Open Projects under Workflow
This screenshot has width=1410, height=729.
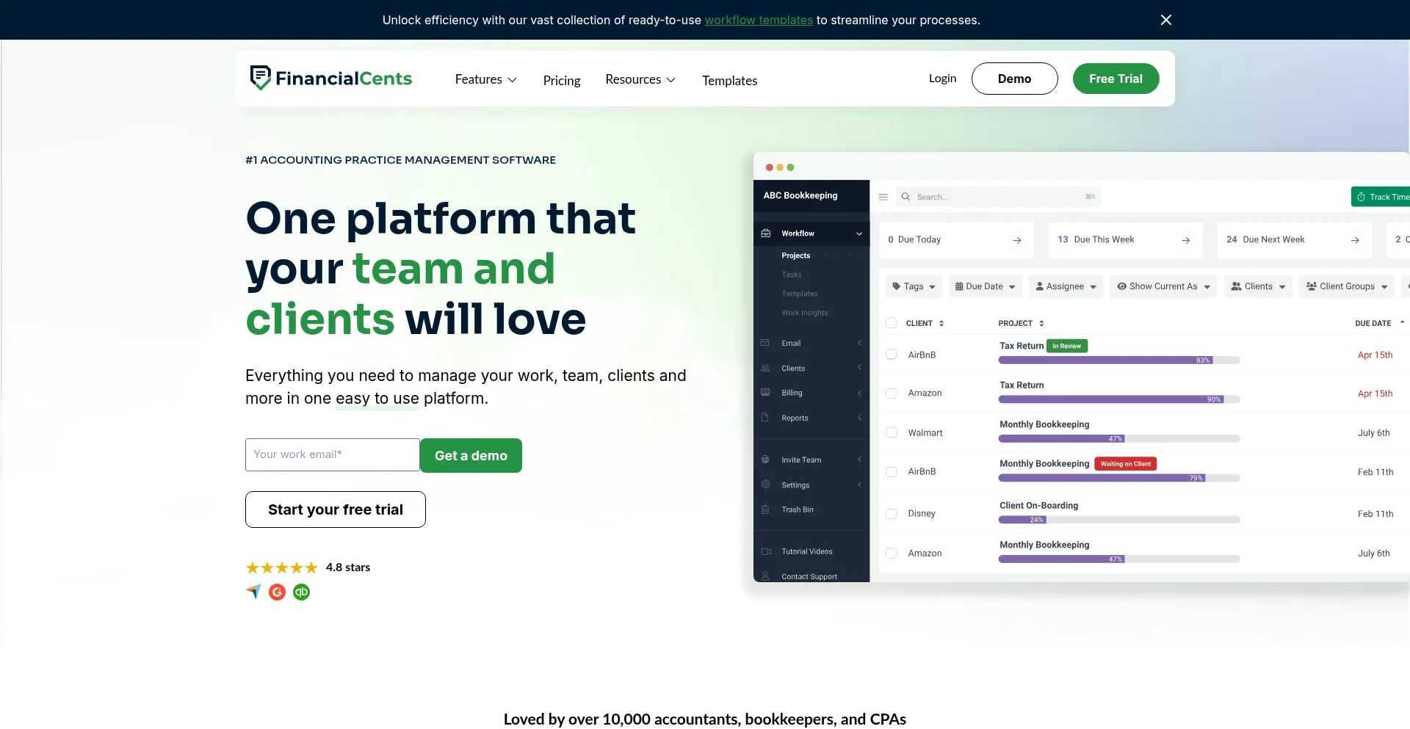click(795, 255)
